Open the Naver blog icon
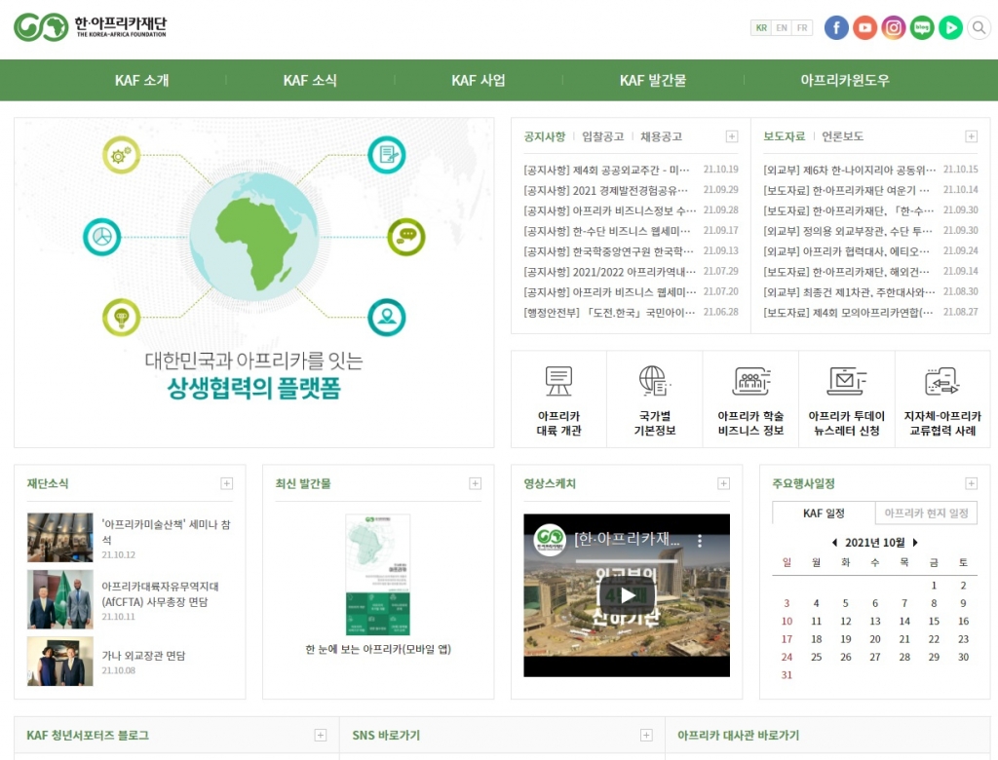 [x=921, y=27]
